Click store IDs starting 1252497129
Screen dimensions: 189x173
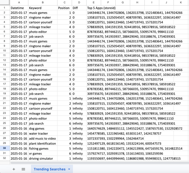(x=124, y=144)
